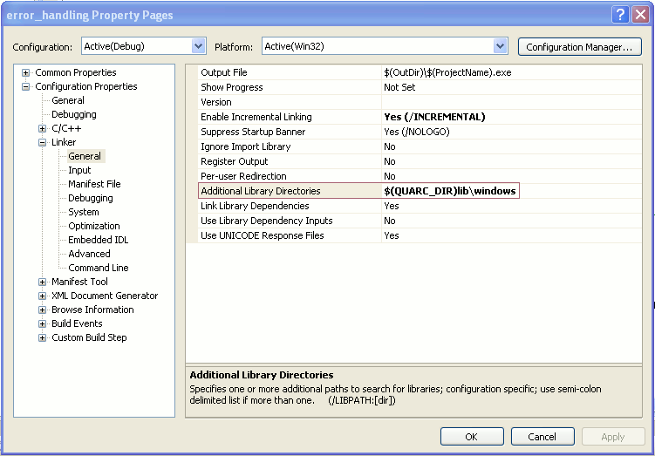
Task: Collapse the Configuration Properties node
Action: click(x=26, y=86)
